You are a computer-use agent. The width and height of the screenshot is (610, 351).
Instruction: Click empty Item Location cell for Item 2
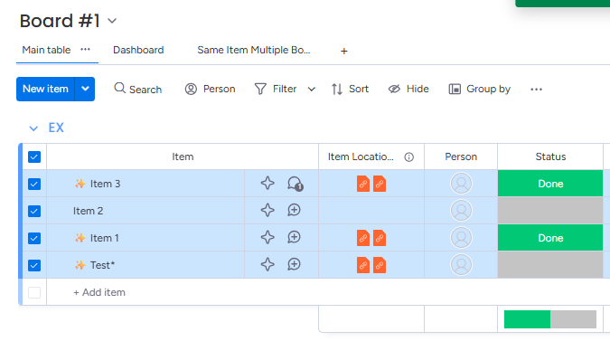tap(371, 211)
